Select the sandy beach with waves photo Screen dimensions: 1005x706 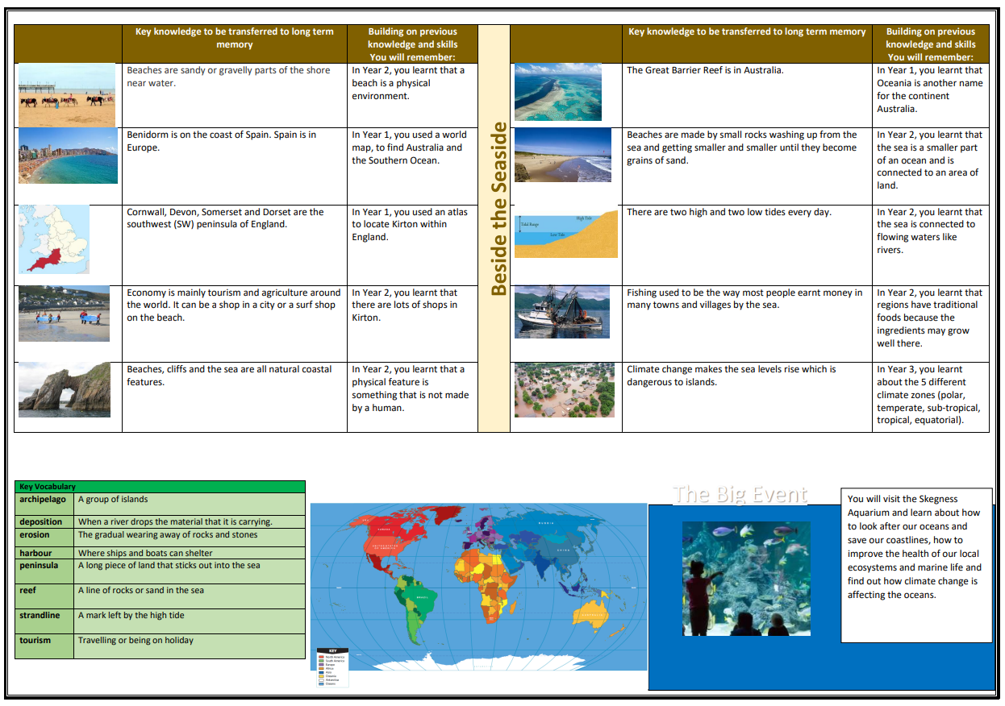click(x=563, y=155)
